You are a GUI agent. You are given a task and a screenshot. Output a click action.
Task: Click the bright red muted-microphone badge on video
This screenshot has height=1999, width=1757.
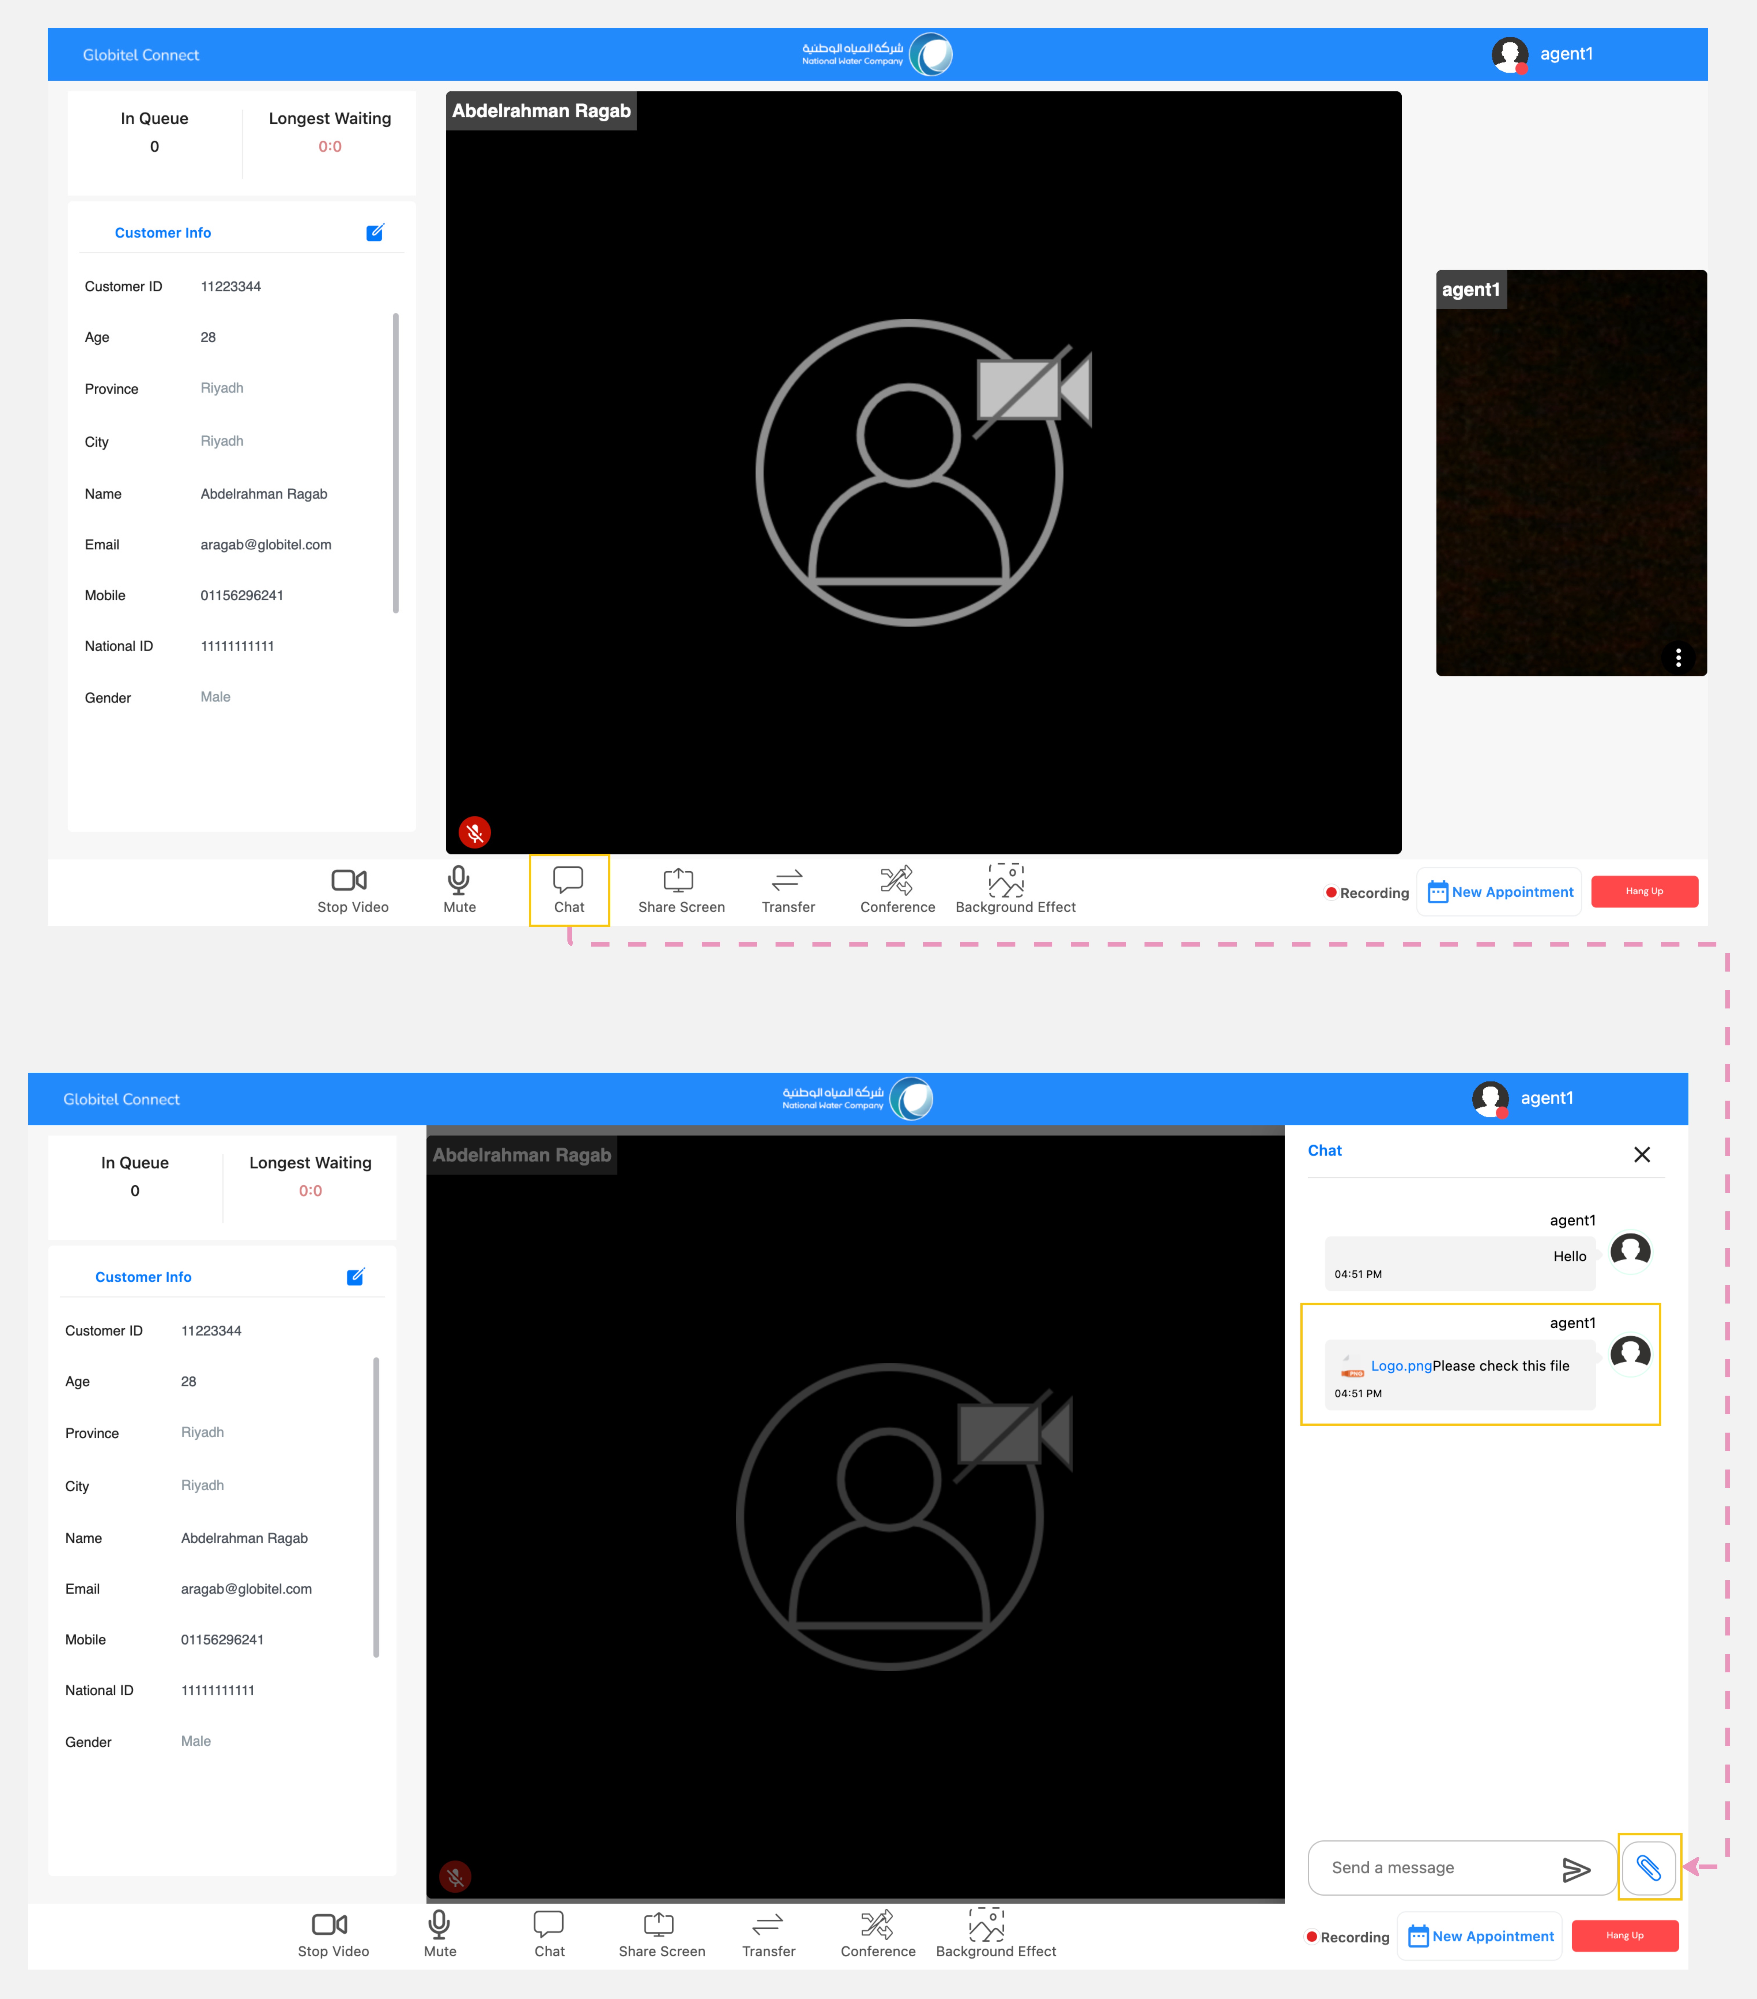475,832
